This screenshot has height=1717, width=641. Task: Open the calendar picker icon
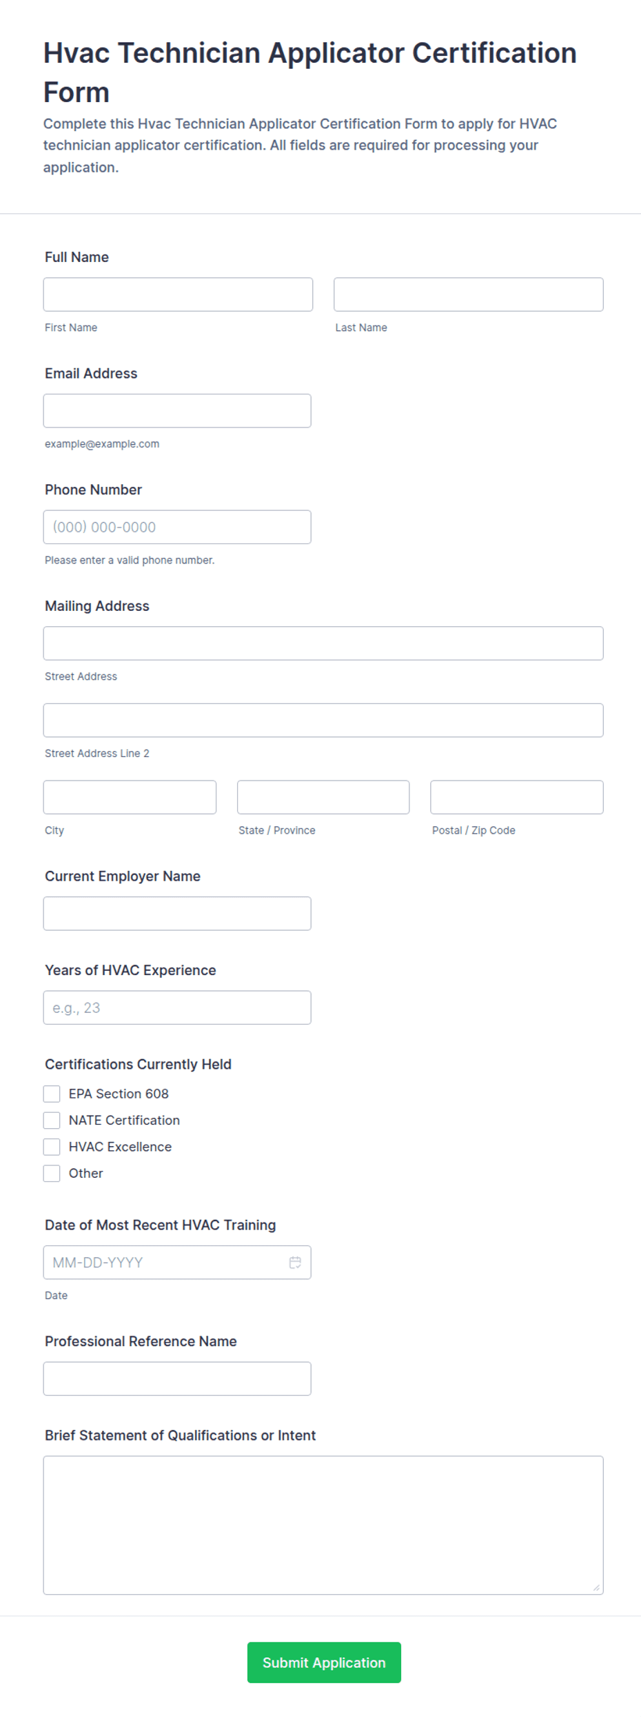295,1262
